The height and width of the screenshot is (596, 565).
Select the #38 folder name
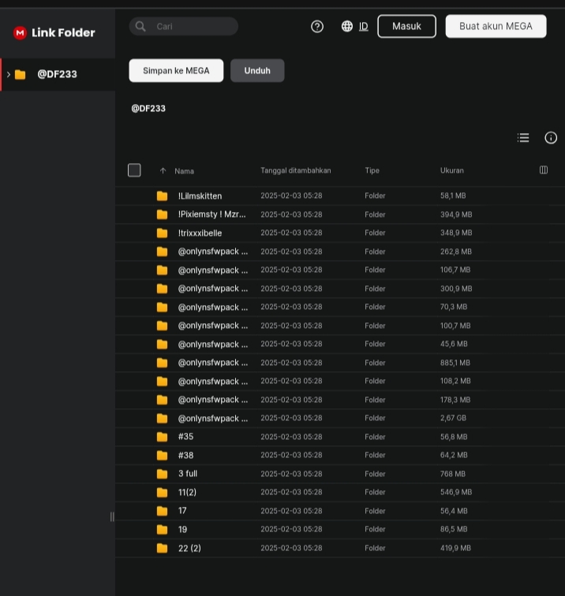tap(185, 455)
